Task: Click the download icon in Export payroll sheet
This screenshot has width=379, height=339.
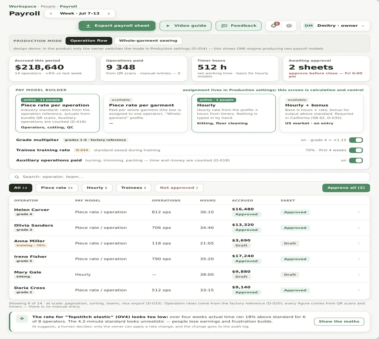Action: 88,26
